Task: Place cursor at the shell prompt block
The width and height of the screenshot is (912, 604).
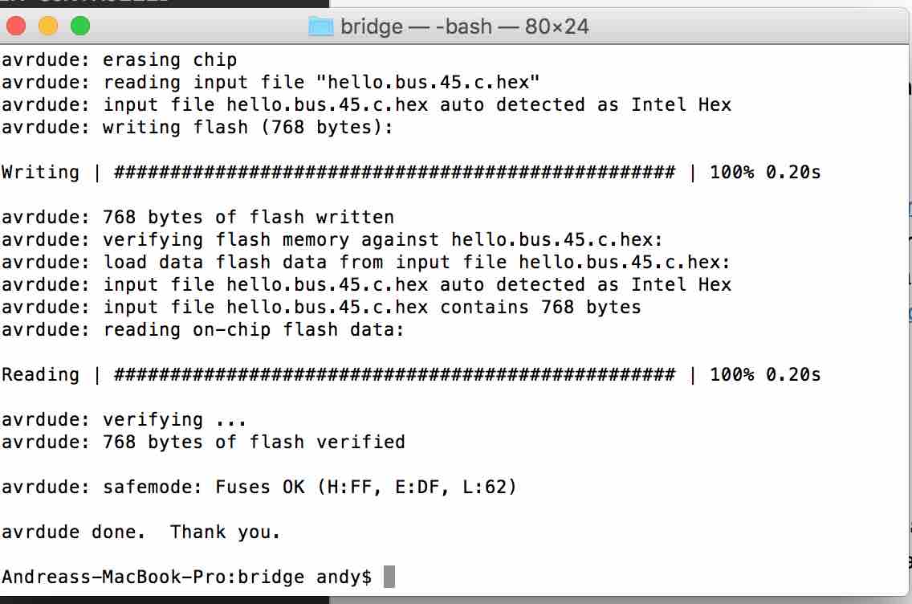Action: 389,577
